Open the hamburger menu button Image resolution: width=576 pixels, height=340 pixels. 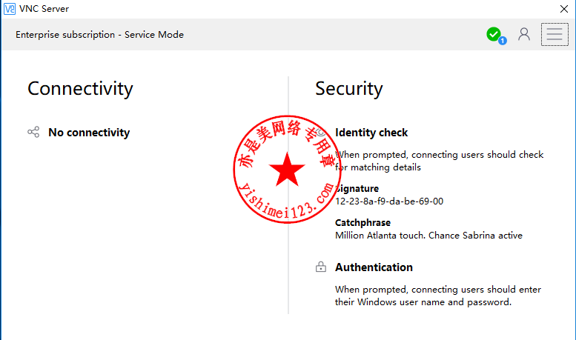click(555, 35)
